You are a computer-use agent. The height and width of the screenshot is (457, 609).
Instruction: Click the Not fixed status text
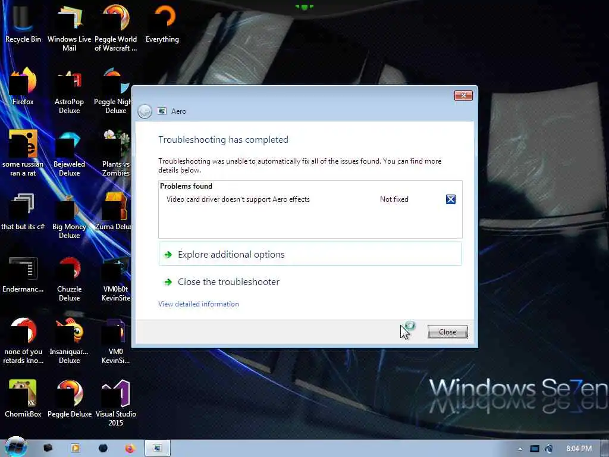pos(394,199)
